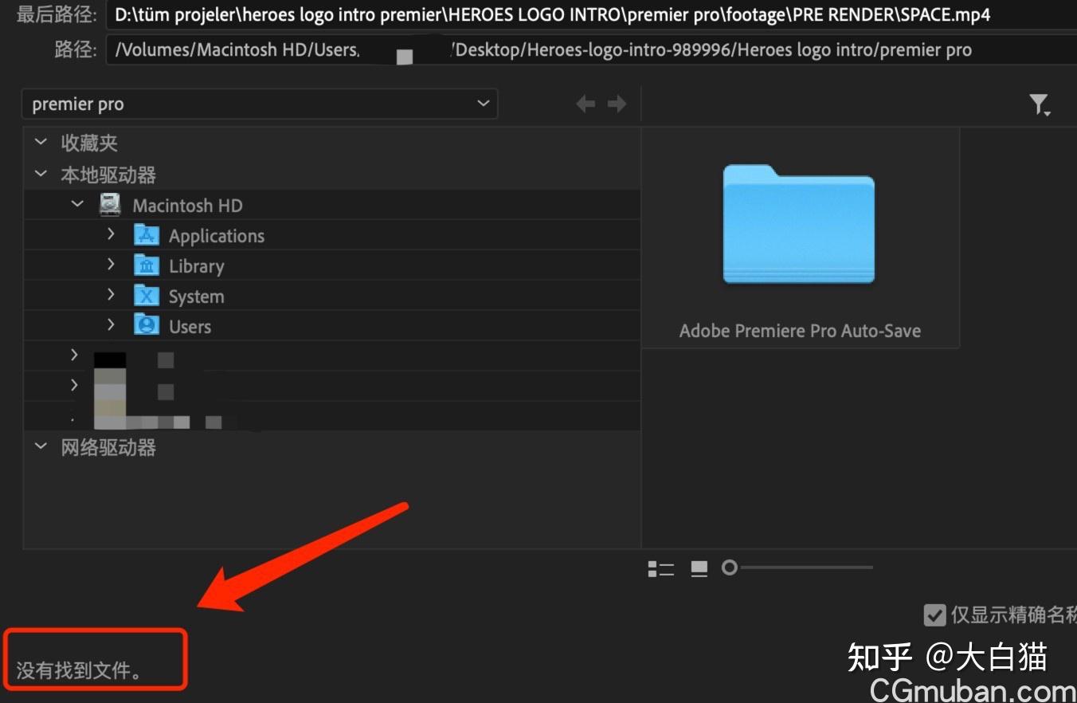Click the Applications folder icon
The width and height of the screenshot is (1077, 703).
(147, 235)
